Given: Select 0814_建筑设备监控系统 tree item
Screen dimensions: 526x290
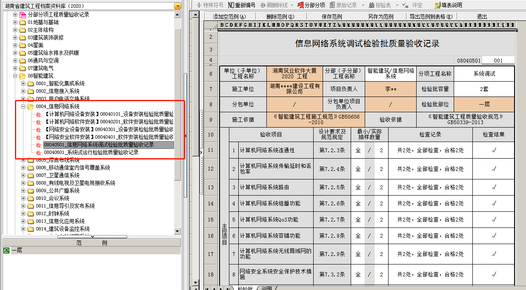Looking at the screenshot, I should [63, 229].
